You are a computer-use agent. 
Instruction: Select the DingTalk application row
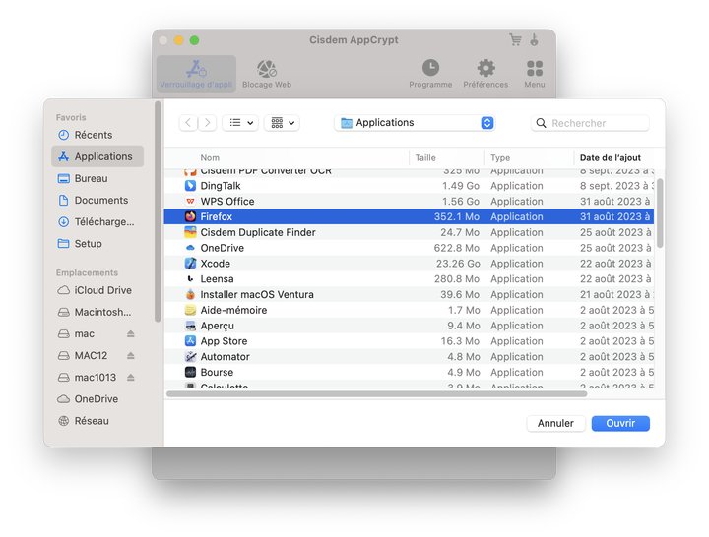410,186
